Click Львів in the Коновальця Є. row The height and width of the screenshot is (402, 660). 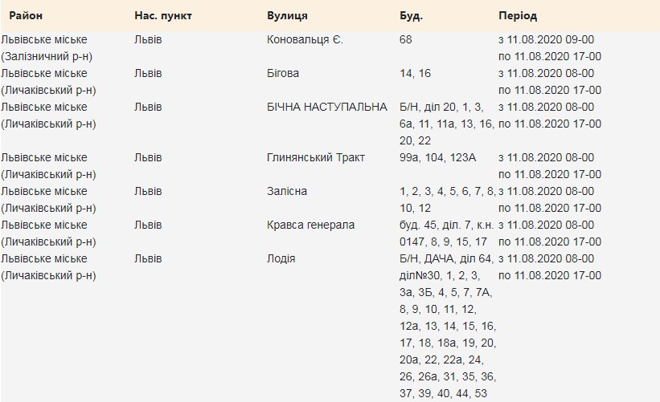click(x=148, y=39)
